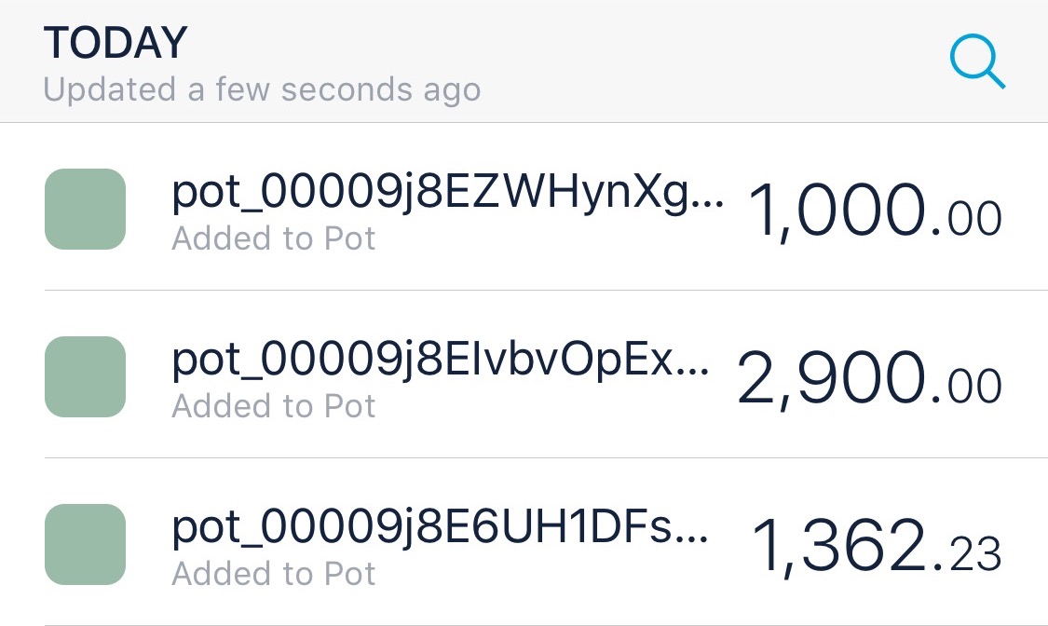
Task: Tap 'Added to Pot' under the third transaction
Action: (x=273, y=574)
